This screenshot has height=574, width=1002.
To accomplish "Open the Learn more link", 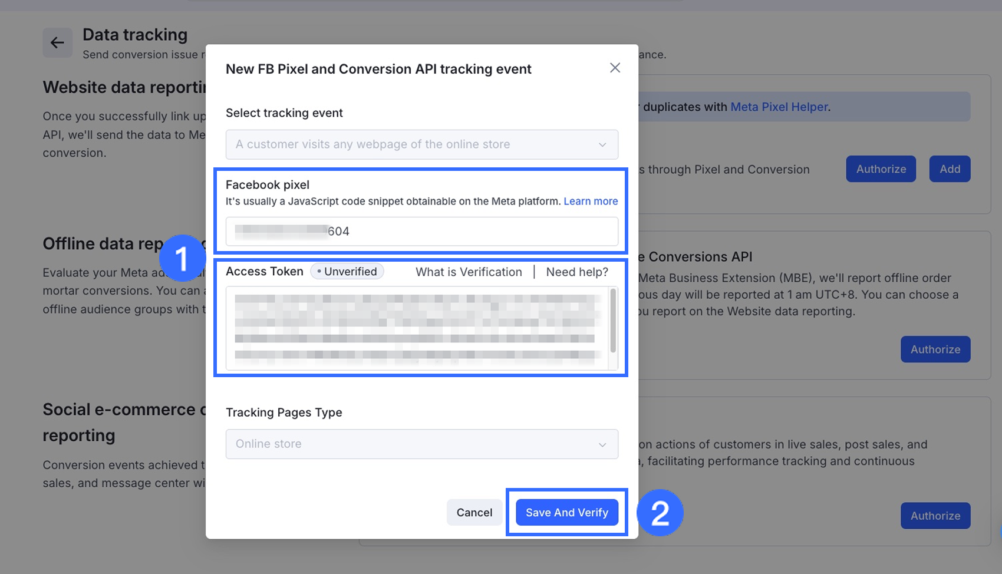I will click(591, 201).
